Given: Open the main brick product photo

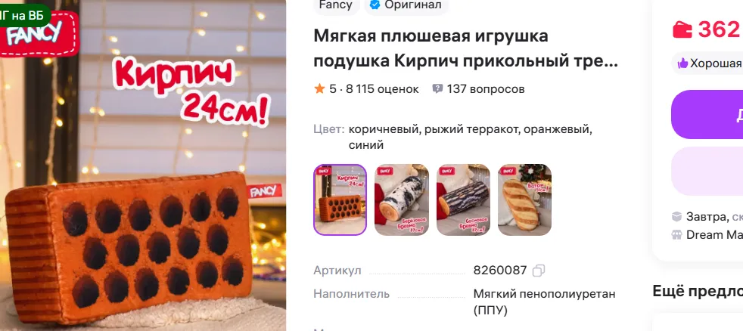Looking at the screenshot, I should [x=143, y=165].
